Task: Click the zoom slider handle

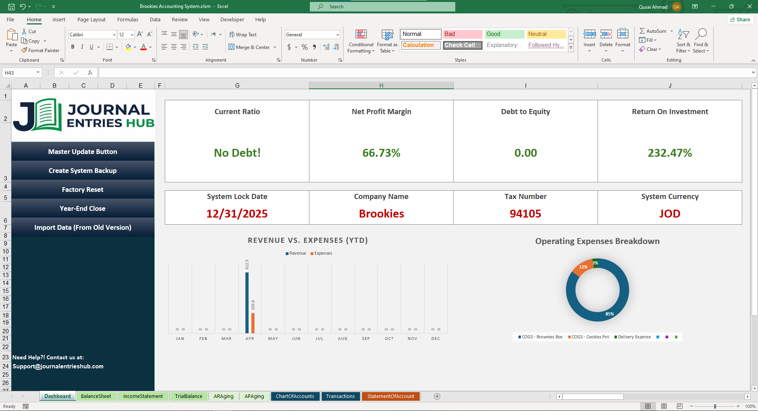Action: 715,406
